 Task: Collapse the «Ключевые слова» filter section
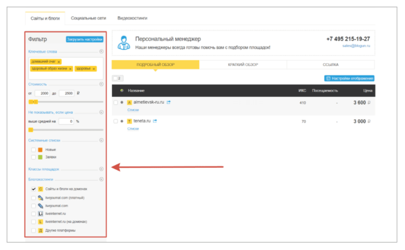tap(101, 51)
